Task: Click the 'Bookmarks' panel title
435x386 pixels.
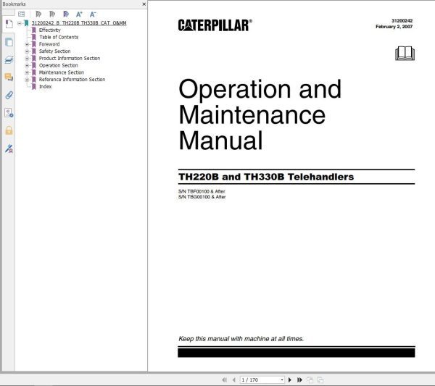Action: (14, 4)
